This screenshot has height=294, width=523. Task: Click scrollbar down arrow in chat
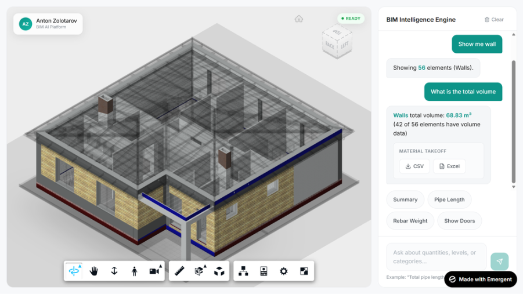(x=514, y=187)
